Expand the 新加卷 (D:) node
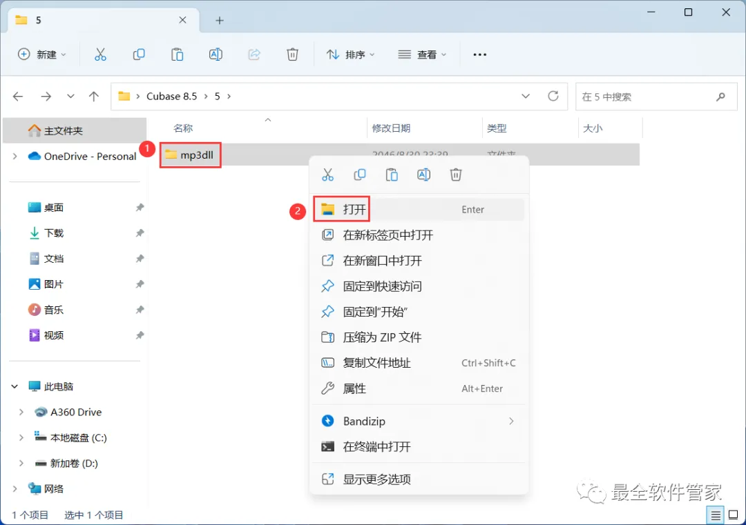Image resolution: width=746 pixels, height=525 pixels. (x=21, y=464)
